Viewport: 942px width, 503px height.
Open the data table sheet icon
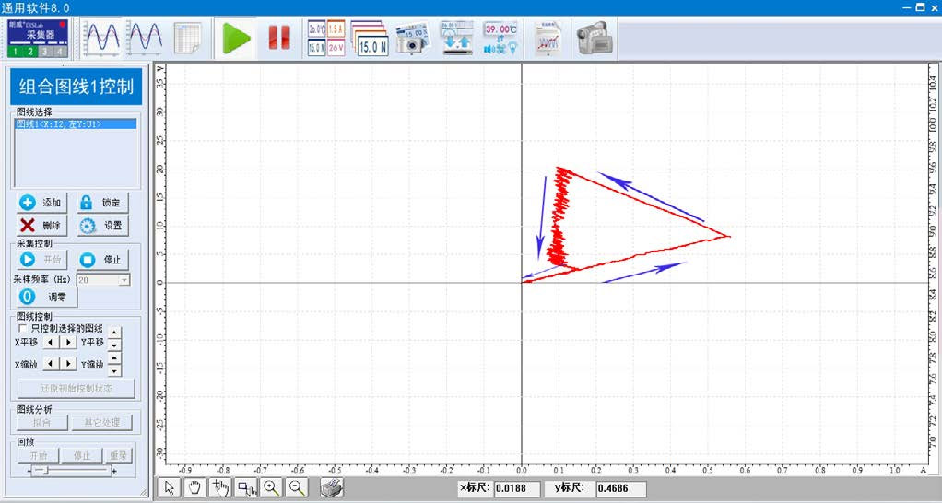189,39
